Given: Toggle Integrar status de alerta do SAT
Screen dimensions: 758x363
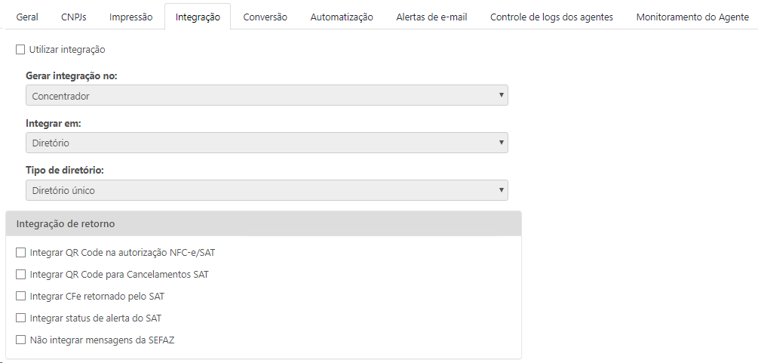Looking at the screenshot, I should click(20, 318).
